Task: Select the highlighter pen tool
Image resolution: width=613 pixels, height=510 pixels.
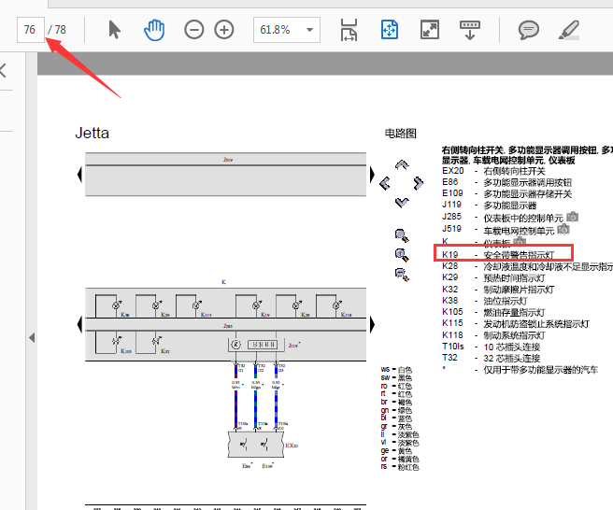Action: click(569, 30)
